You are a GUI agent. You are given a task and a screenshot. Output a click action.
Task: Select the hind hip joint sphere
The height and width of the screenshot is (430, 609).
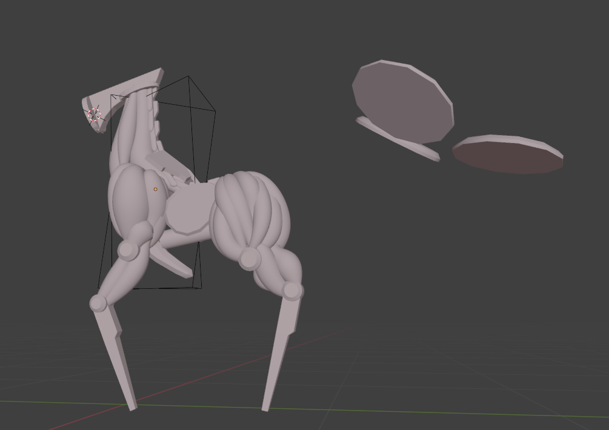(x=250, y=259)
